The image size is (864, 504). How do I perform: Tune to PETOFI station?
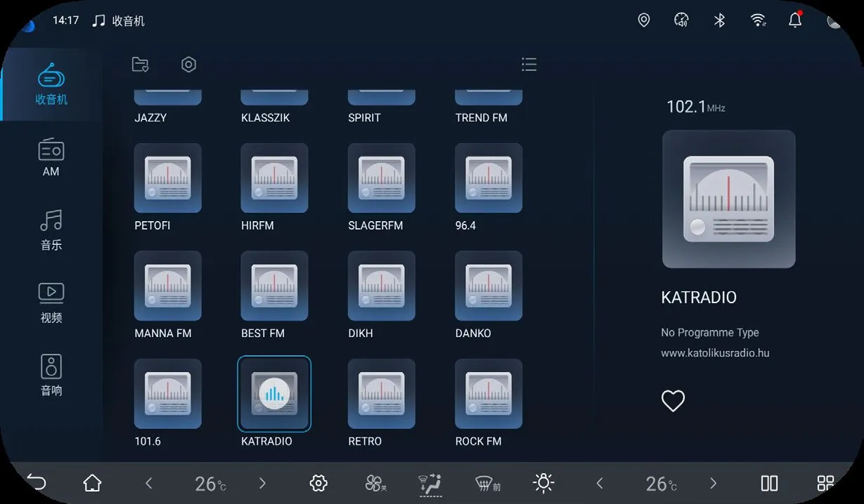click(168, 178)
